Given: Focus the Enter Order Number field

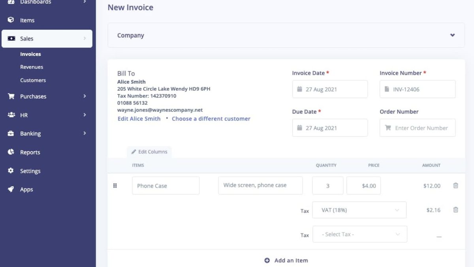Looking at the screenshot, I should click(418, 128).
